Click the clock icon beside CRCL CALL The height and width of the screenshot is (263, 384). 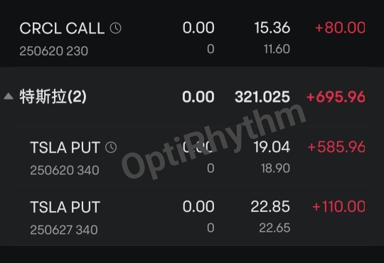click(x=116, y=28)
